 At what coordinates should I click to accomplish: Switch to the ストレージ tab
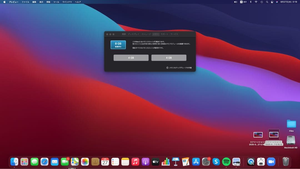[146, 34]
